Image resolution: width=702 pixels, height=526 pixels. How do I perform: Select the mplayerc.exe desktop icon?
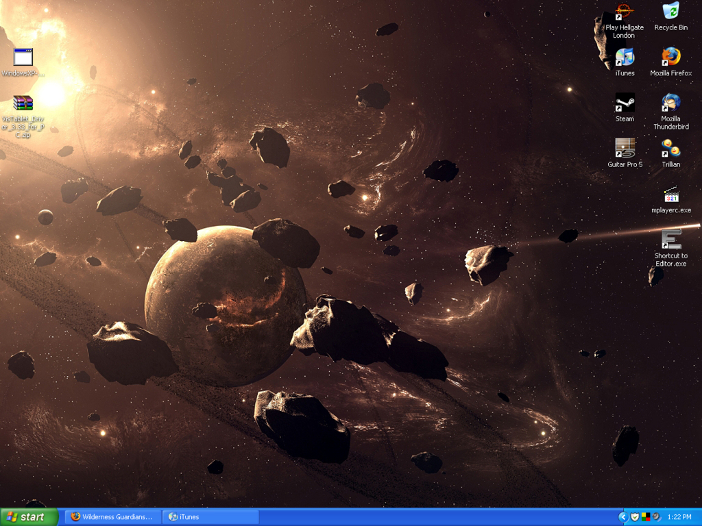(x=670, y=199)
